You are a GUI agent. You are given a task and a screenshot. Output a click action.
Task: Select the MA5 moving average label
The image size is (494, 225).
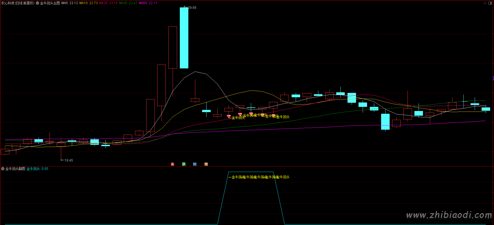point(69,3)
